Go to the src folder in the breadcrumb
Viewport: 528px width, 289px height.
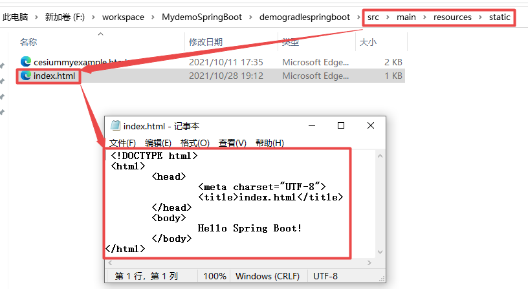tap(373, 17)
